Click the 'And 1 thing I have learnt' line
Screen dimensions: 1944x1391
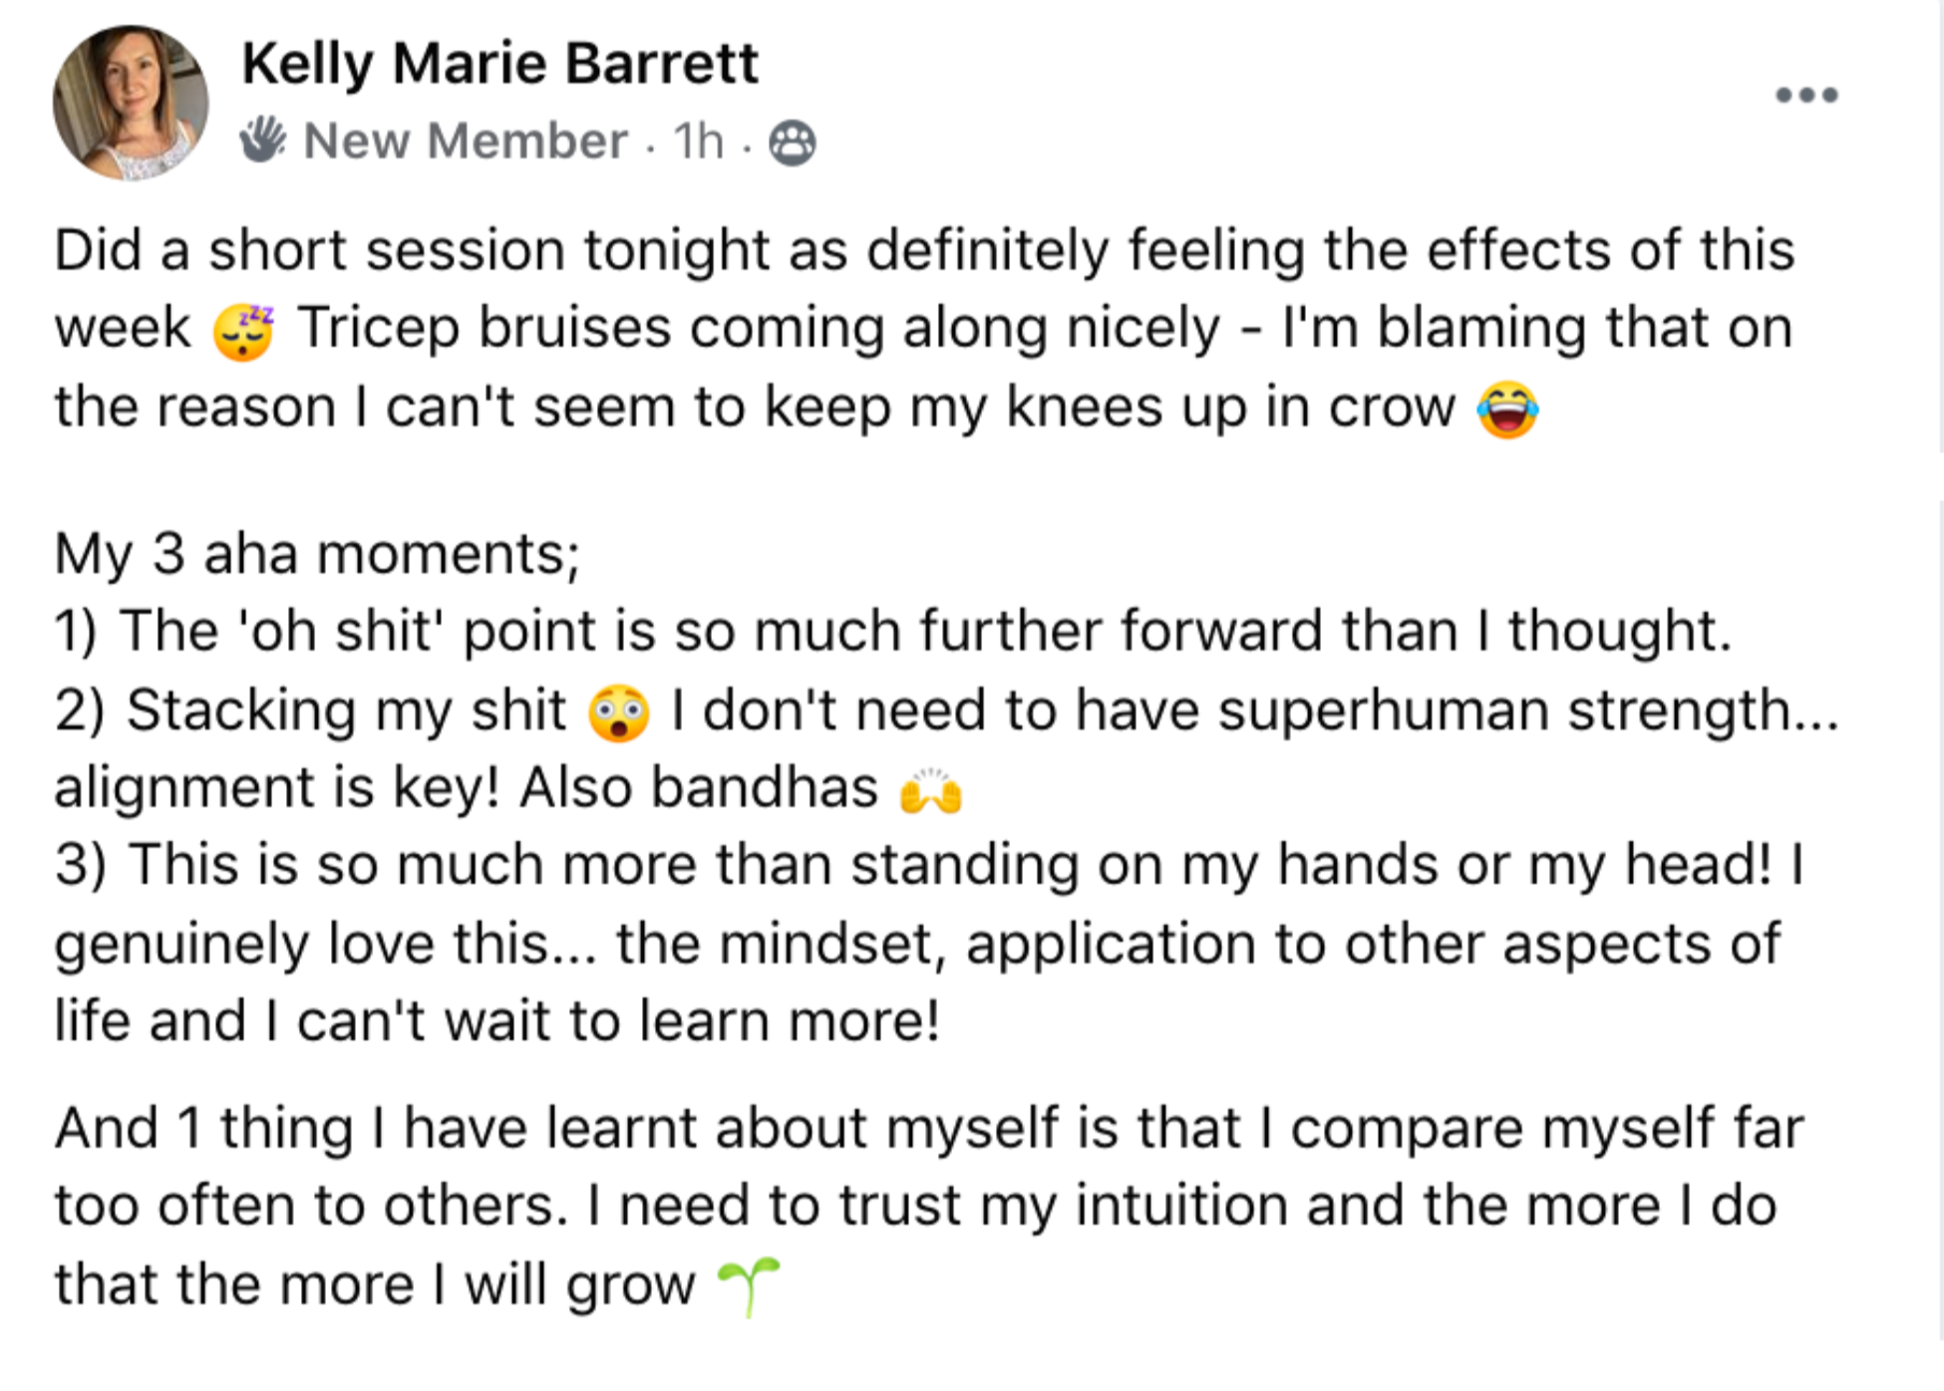[928, 1129]
